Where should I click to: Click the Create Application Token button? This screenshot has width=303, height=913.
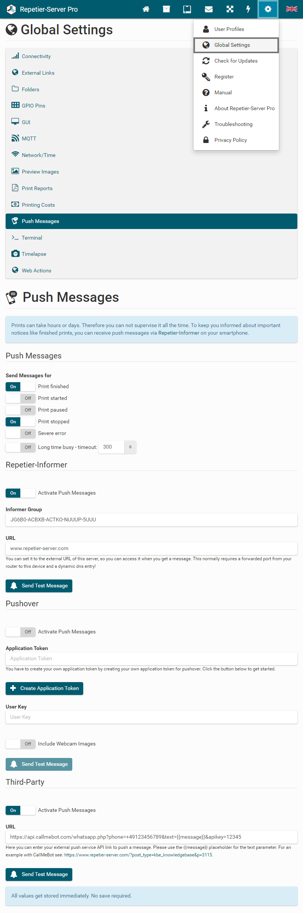(x=44, y=688)
